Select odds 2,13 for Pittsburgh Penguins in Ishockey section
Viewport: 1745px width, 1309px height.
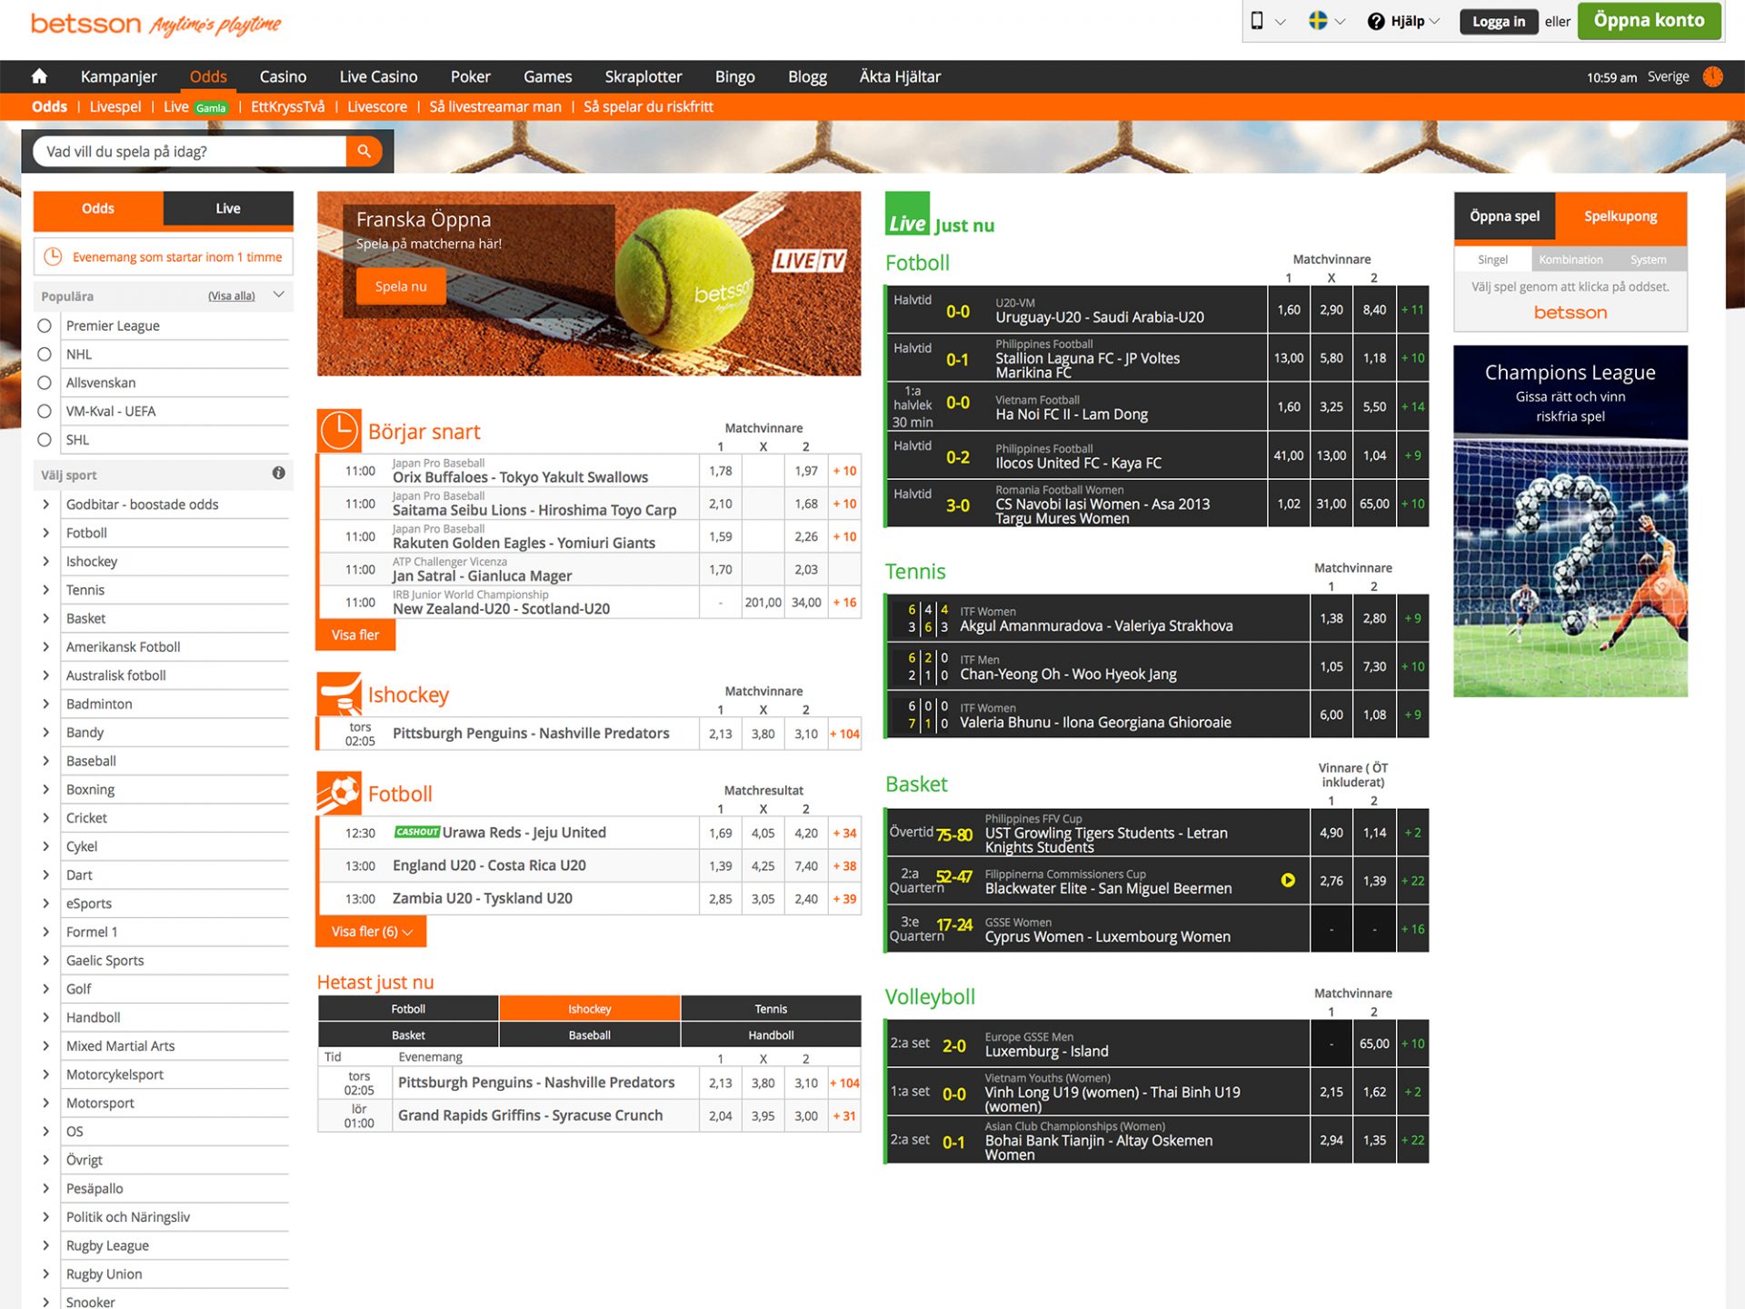[x=721, y=734]
